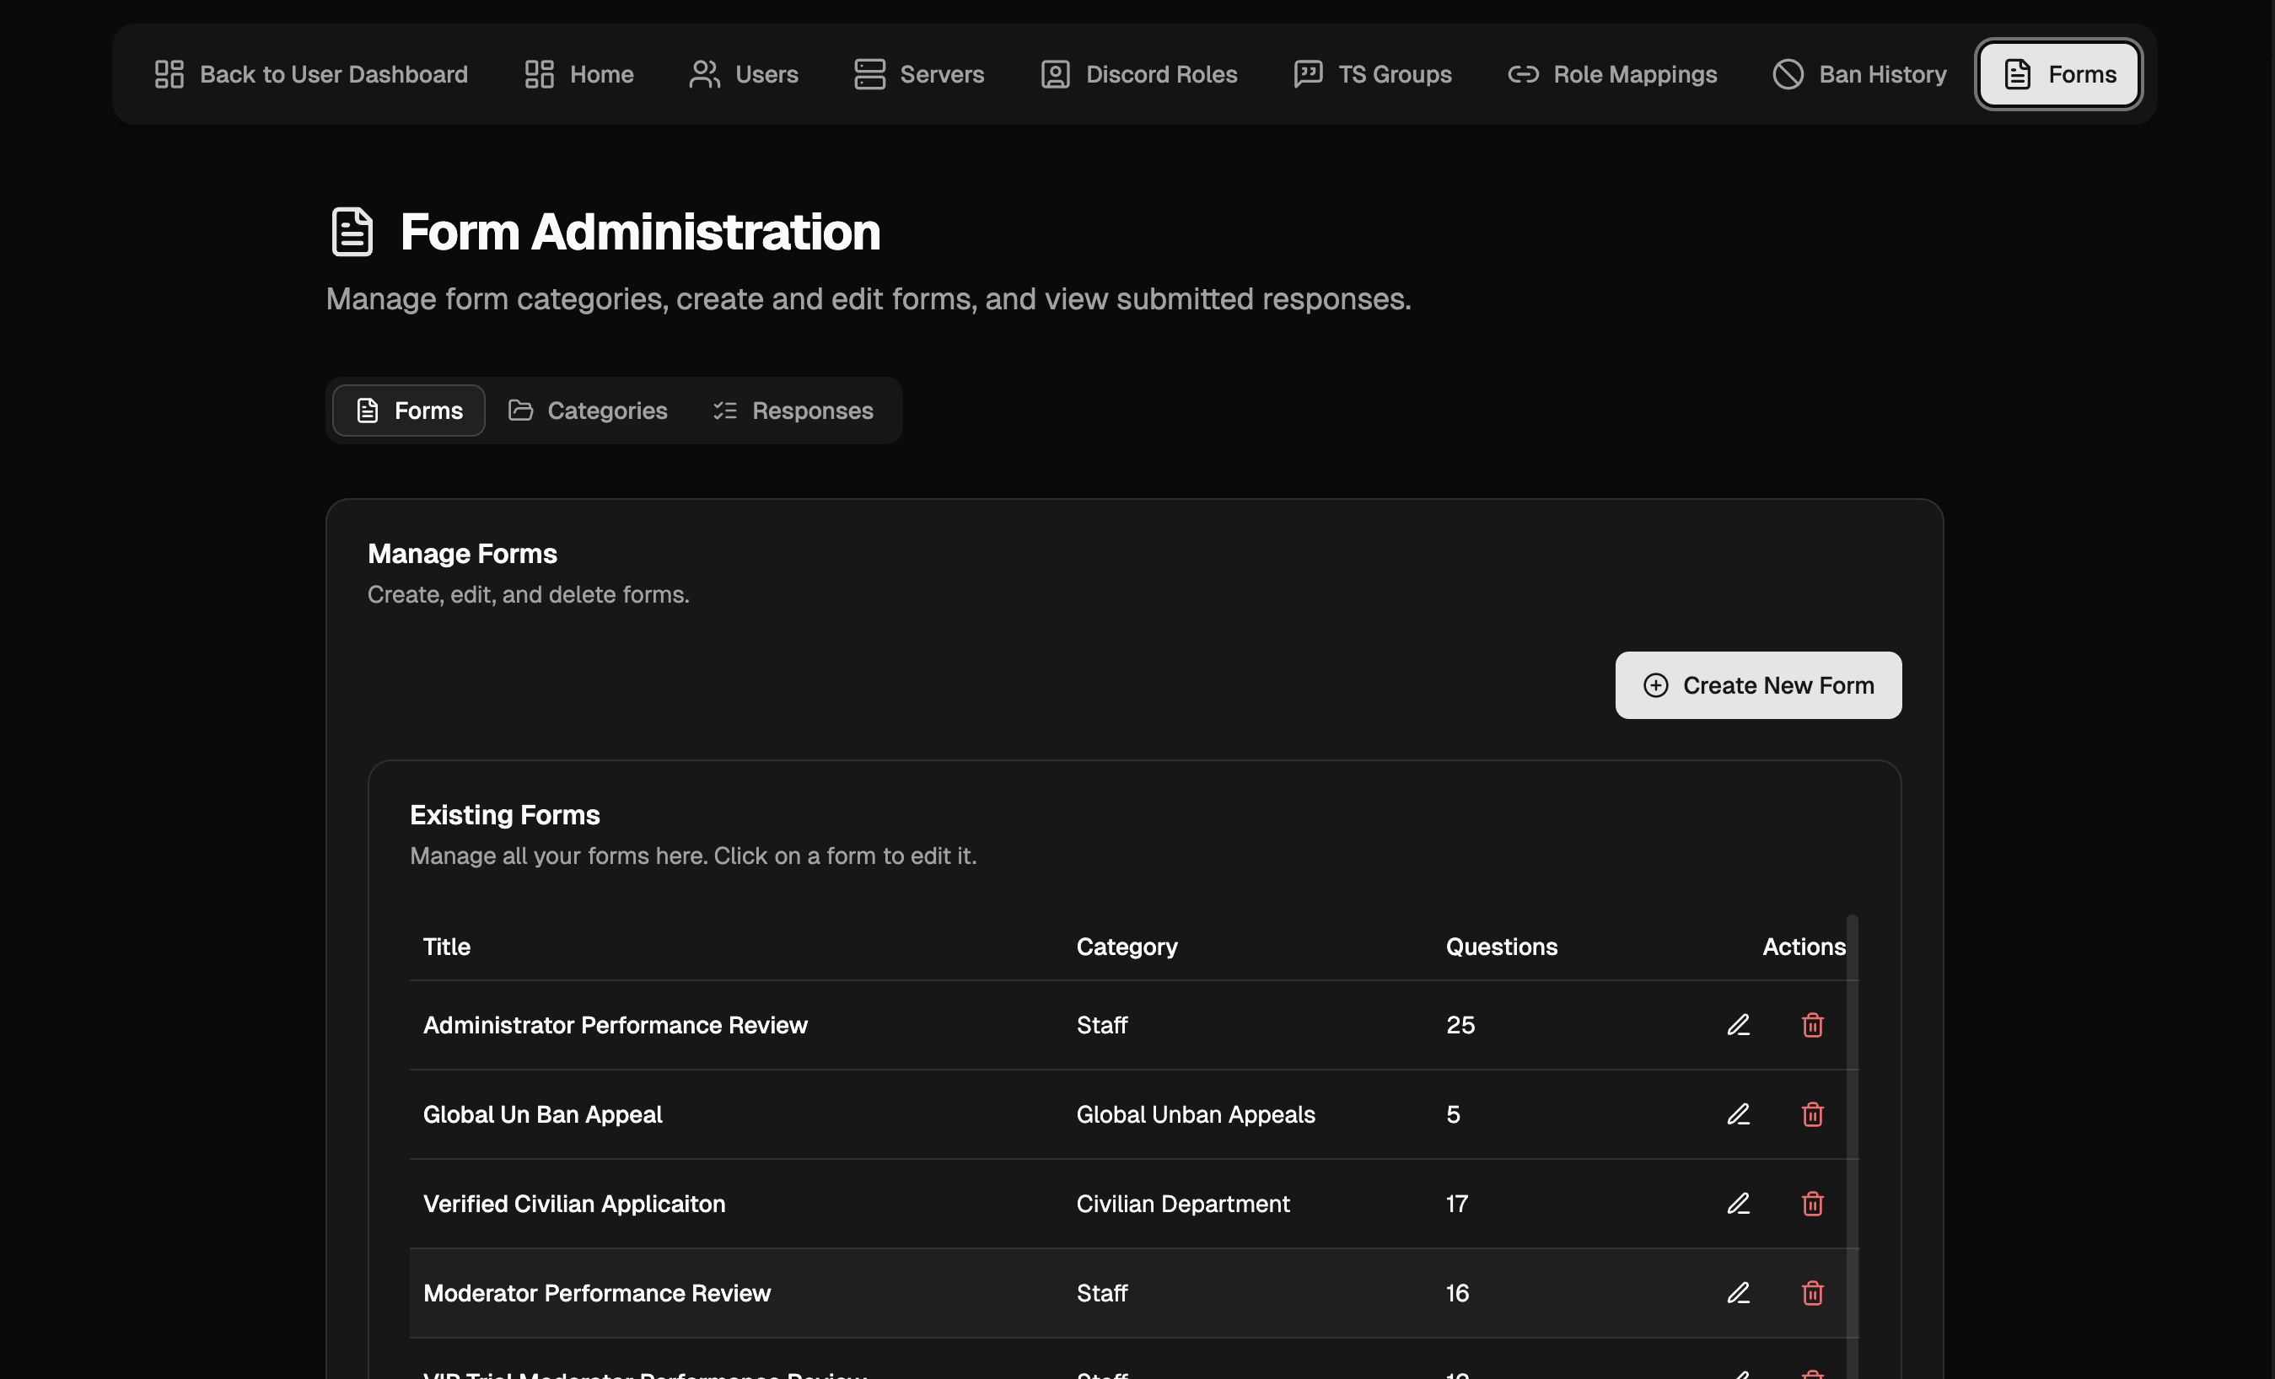Click trash icon for Moderator Performance Review
Image resolution: width=2275 pixels, height=1379 pixels.
1811,1293
